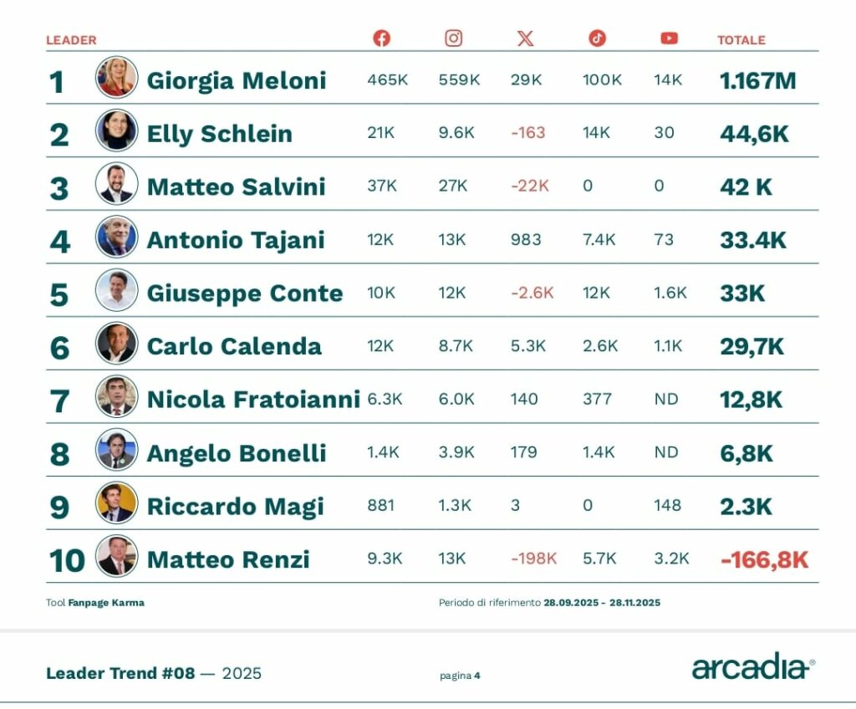Click the photo in the Matteo Renzi row
The height and width of the screenshot is (709, 856).
[116, 556]
